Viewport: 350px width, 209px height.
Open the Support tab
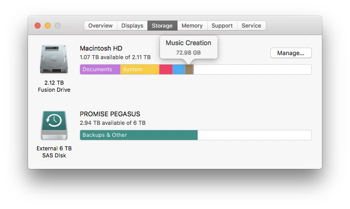coord(222,26)
